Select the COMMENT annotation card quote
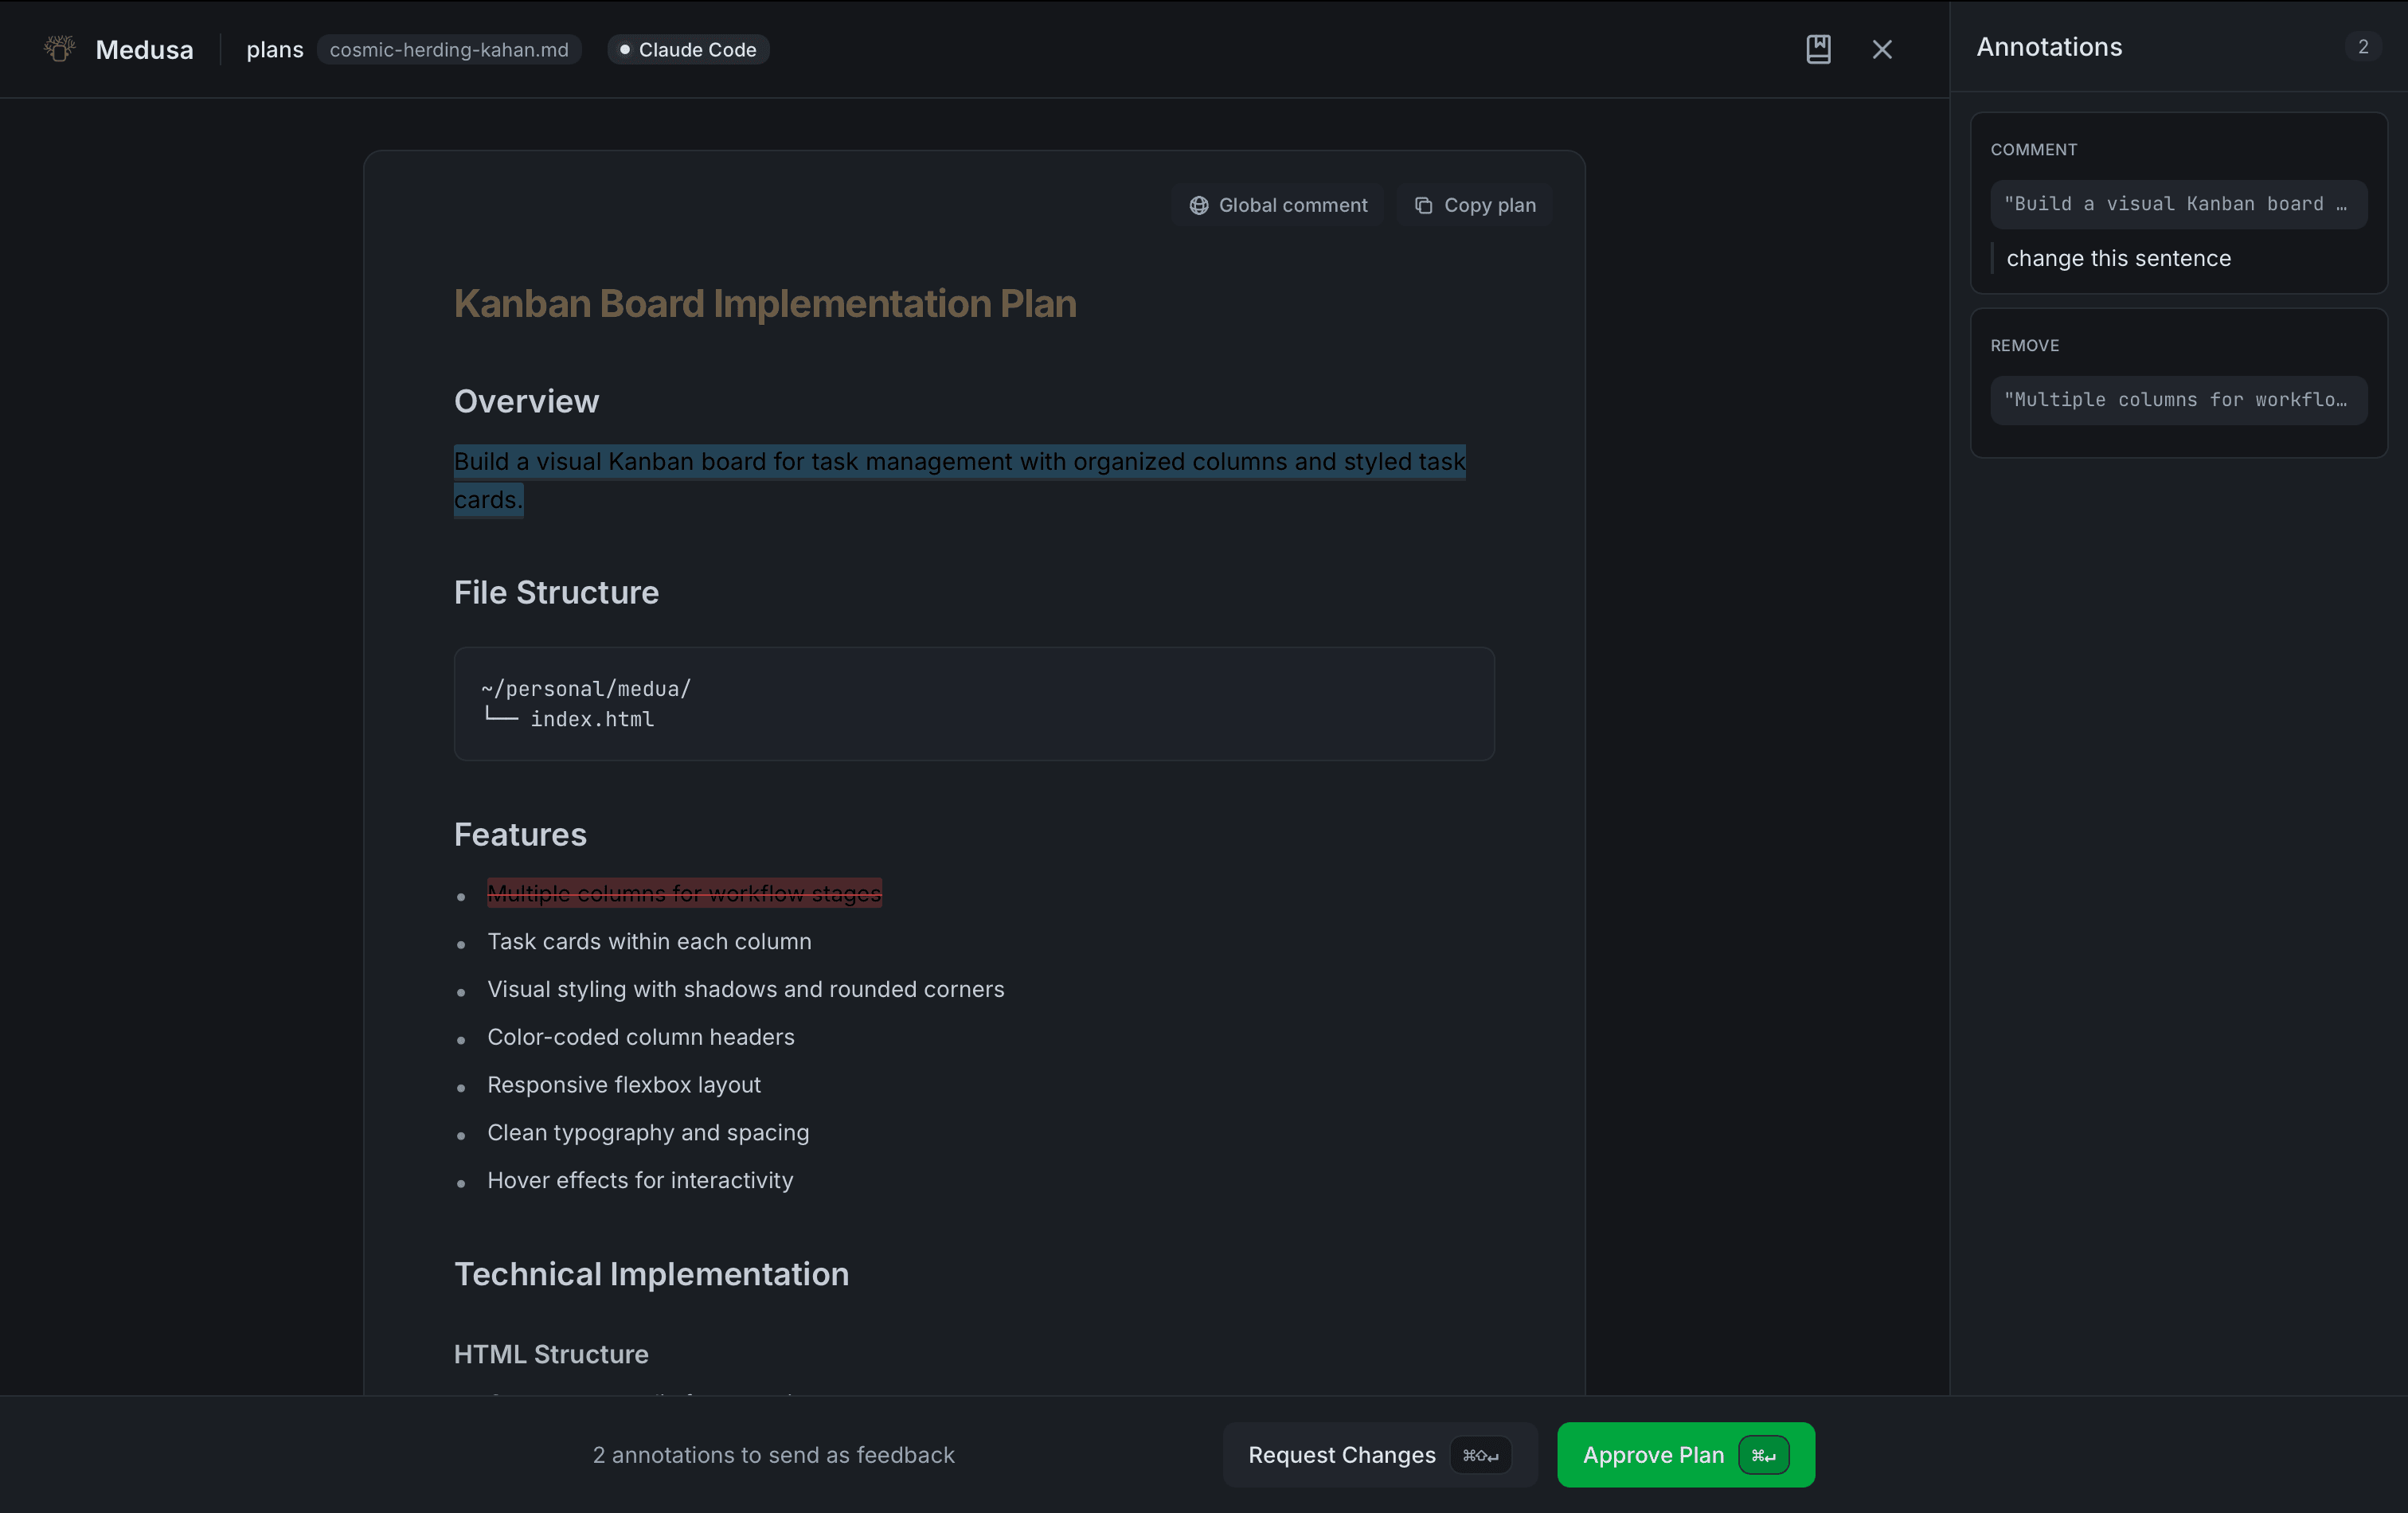This screenshot has height=1513, width=2408. pyautogui.click(x=2178, y=204)
